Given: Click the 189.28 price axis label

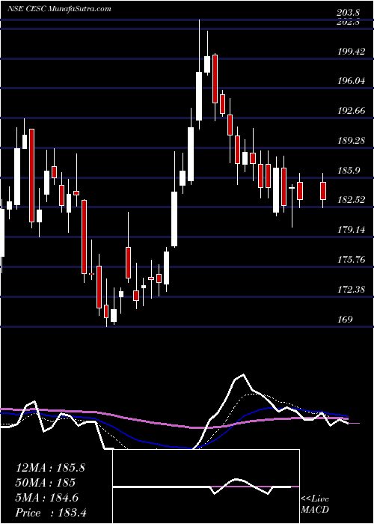Looking at the screenshot, I should [x=351, y=141].
